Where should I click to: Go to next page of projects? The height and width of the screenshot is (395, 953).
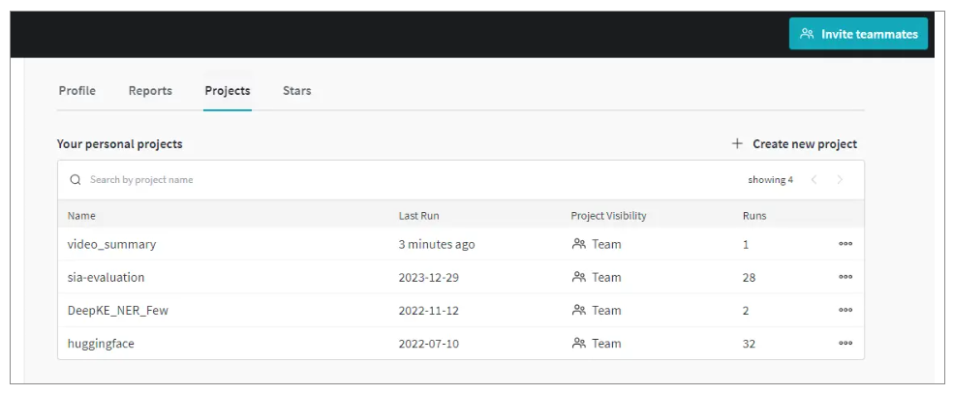(840, 180)
